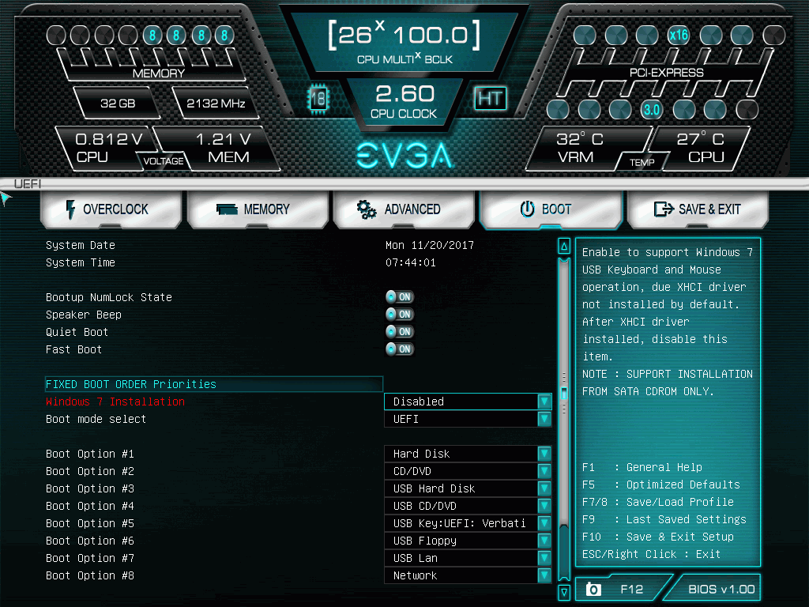Click the scroll down arrow
The width and height of the screenshot is (809, 607).
pos(564,592)
